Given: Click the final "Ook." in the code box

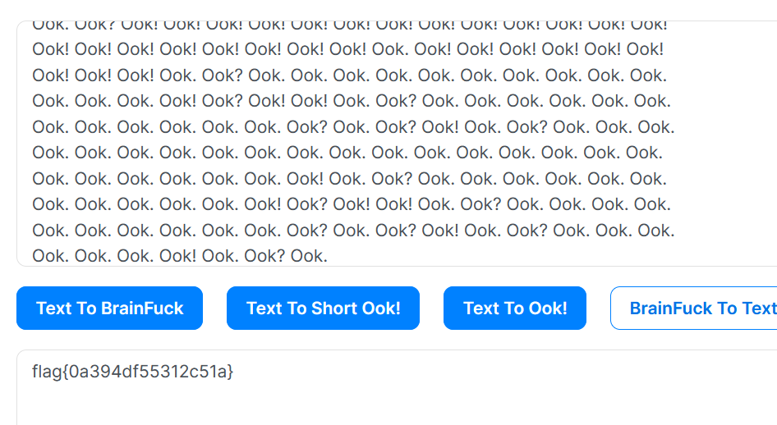Looking at the screenshot, I should click(x=309, y=256).
